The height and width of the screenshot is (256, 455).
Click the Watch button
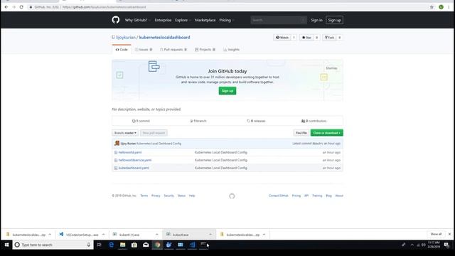[282, 38]
